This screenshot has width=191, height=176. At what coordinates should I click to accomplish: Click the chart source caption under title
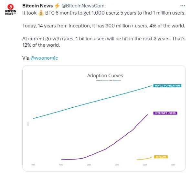tap(108, 80)
